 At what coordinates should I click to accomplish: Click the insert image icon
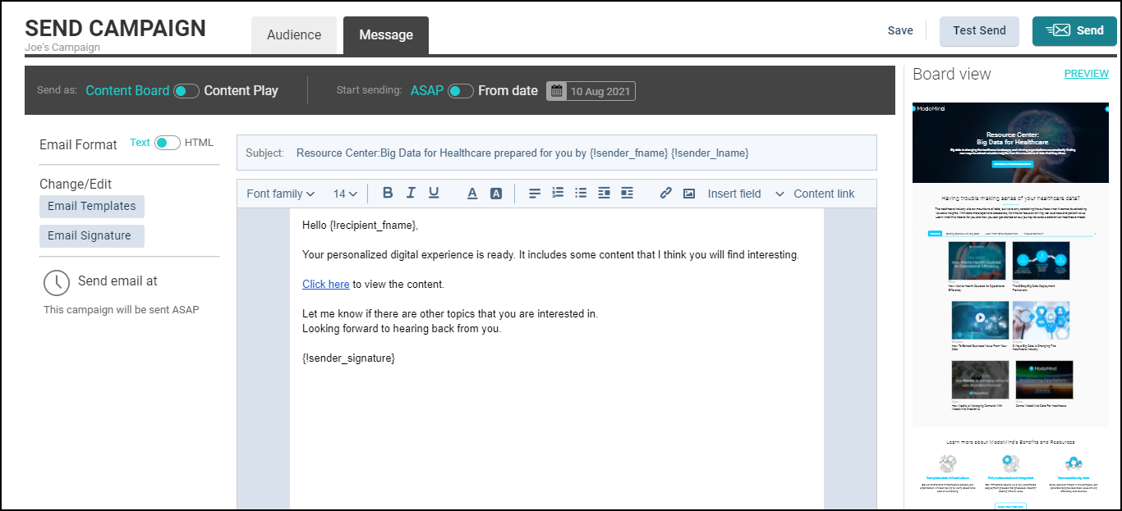pyautogui.click(x=689, y=194)
